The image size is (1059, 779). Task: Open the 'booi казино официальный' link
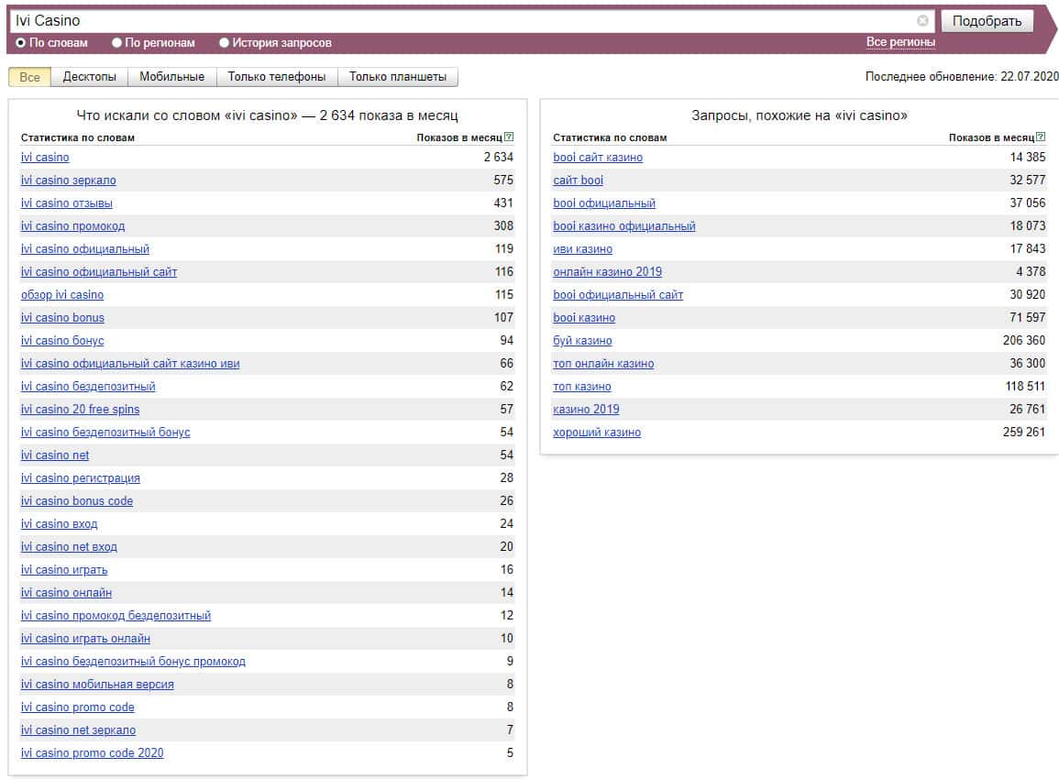click(623, 226)
